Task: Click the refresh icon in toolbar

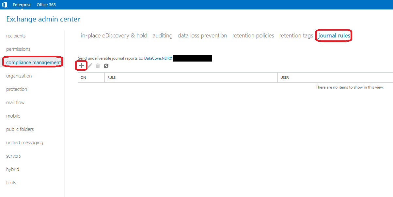Action: (106, 66)
